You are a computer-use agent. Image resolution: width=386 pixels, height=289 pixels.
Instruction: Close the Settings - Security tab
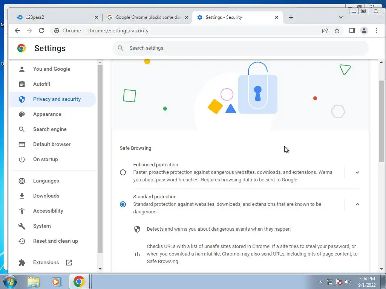pyautogui.click(x=277, y=17)
